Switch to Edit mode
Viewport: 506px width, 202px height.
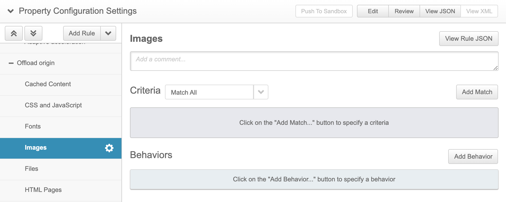(373, 11)
